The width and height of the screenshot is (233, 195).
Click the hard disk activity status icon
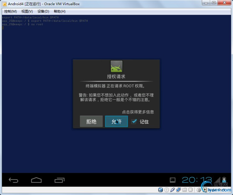click(161, 190)
